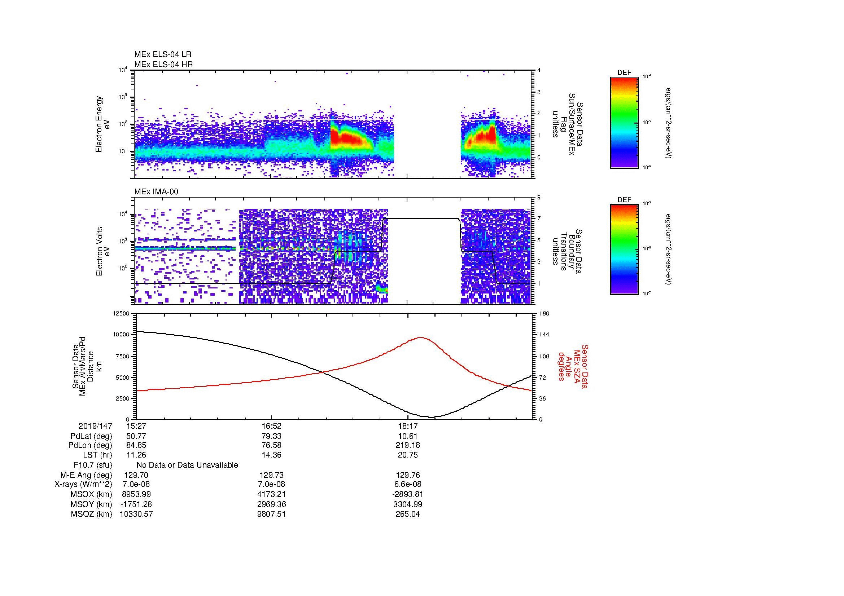This screenshot has width=844, height=596.
Task: Click the red 'MEx SZA Angle degrees' axis label
Action: click(x=573, y=366)
